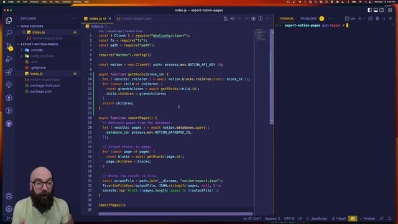Click the code minimap preview
Viewport: 398px width, 224px height.
[x=261, y=35]
